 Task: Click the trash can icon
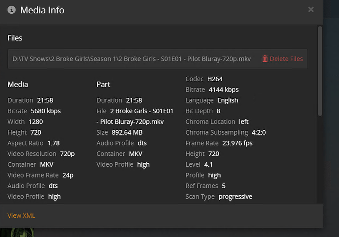[x=265, y=59]
